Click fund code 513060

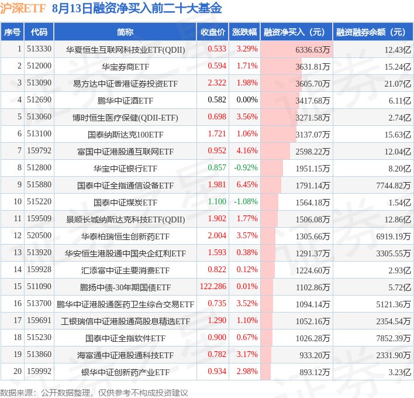coord(39,116)
